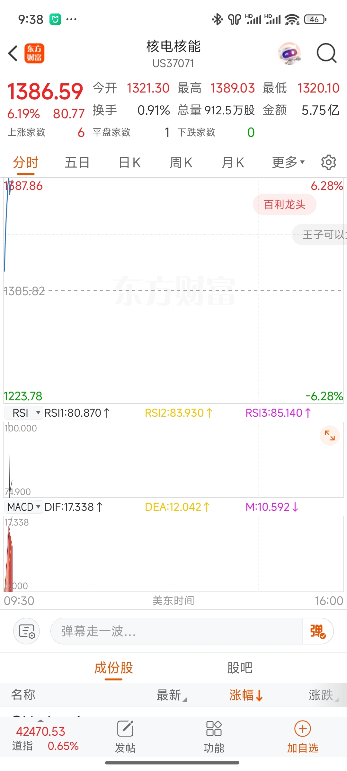
Task: Open the AI robot assistant icon
Action: click(x=290, y=53)
